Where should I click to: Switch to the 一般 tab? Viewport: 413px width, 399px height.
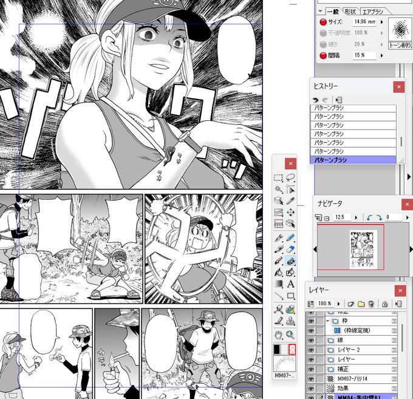pyautogui.click(x=333, y=12)
